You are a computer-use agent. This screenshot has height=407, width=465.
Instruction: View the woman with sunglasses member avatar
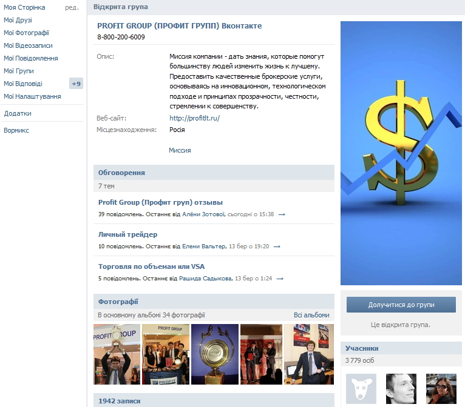click(x=441, y=389)
